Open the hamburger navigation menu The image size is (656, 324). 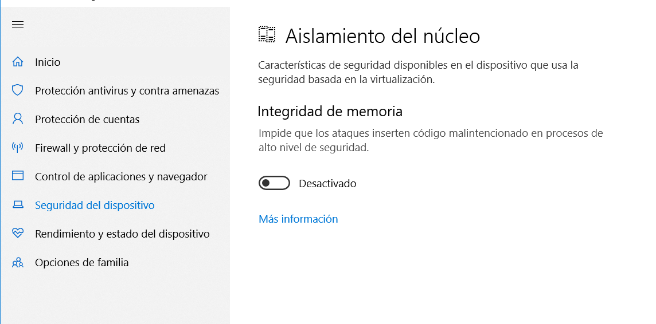18,24
